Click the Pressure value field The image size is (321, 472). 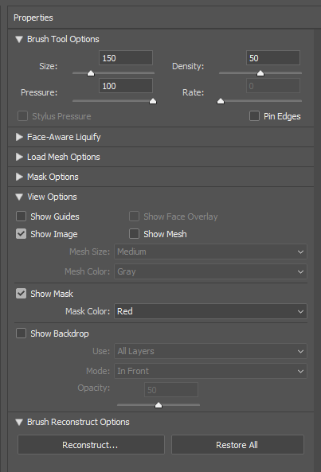(x=126, y=86)
